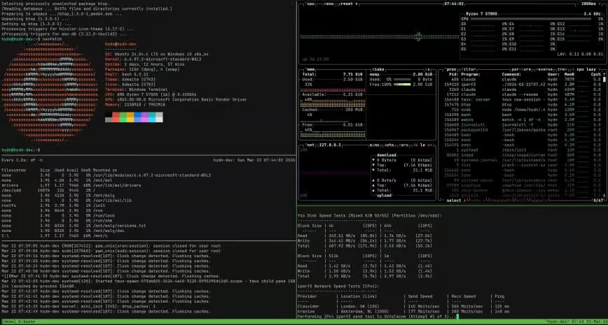Viewport: 608px width, 325px height.
Task: Click the green neofetch color block
Action: 123,117
